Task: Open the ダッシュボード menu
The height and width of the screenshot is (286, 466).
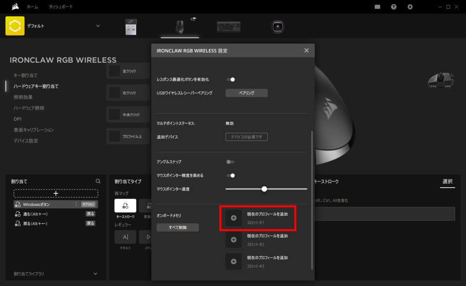Action: pyautogui.click(x=61, y=6)
